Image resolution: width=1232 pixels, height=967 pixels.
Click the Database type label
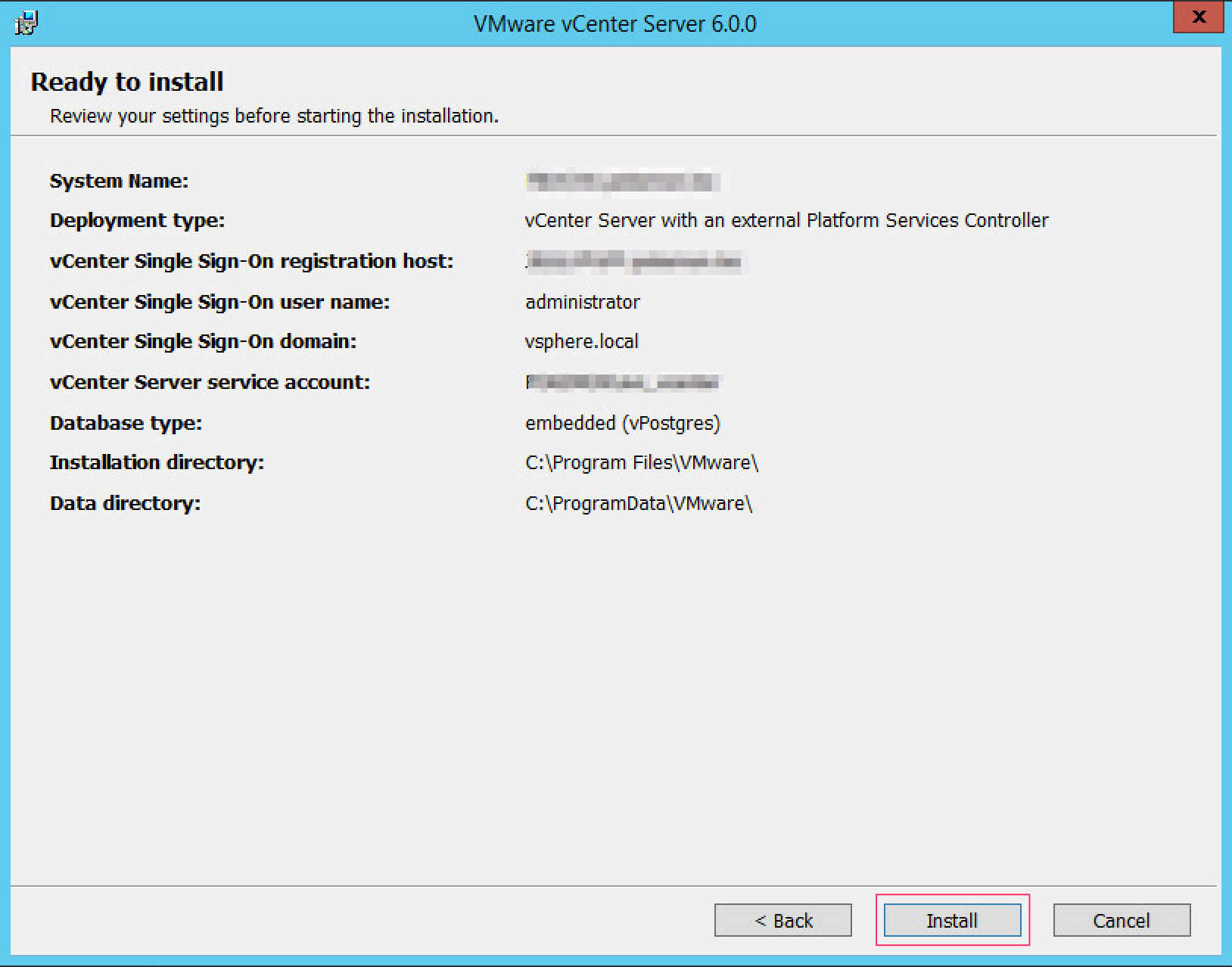pyautogui.click(x=126, y=423)
